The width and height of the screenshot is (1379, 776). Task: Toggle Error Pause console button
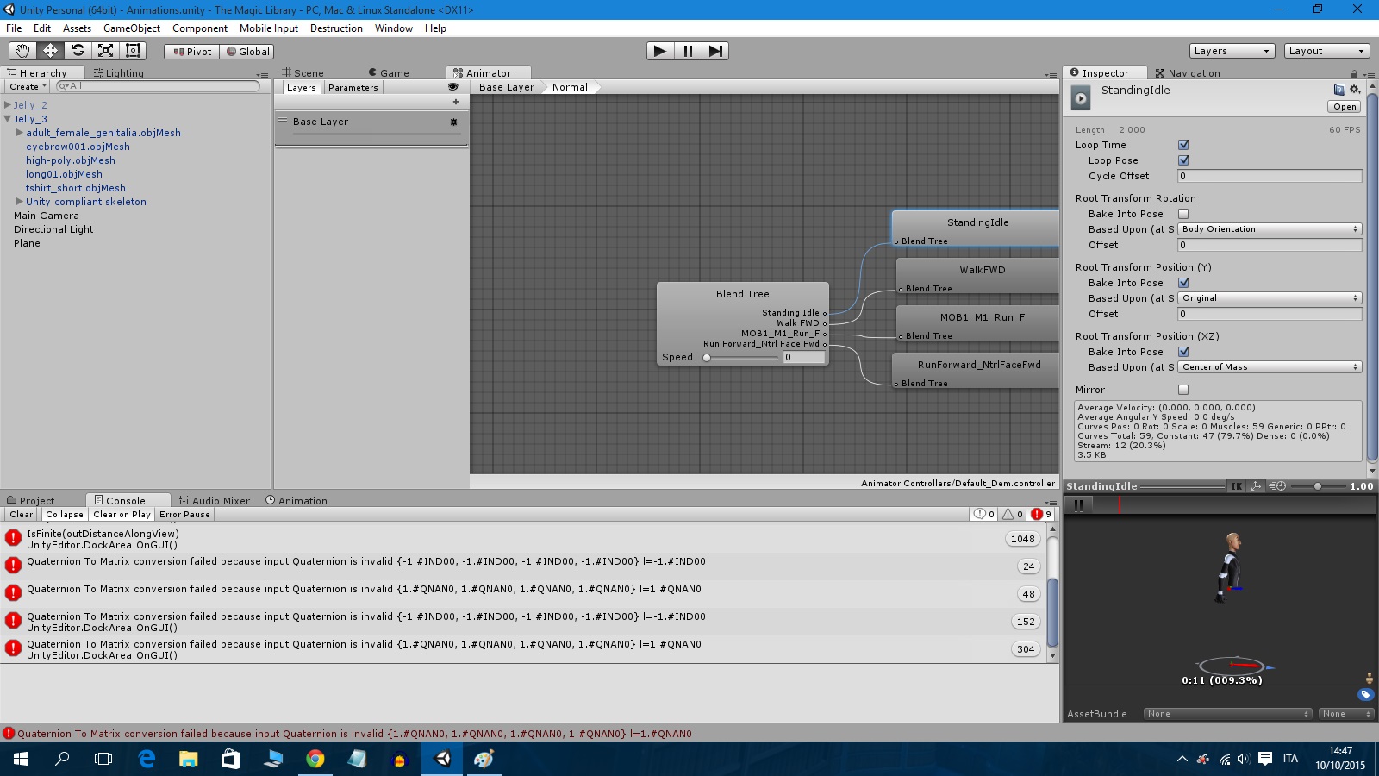click(x=184, y=515)
